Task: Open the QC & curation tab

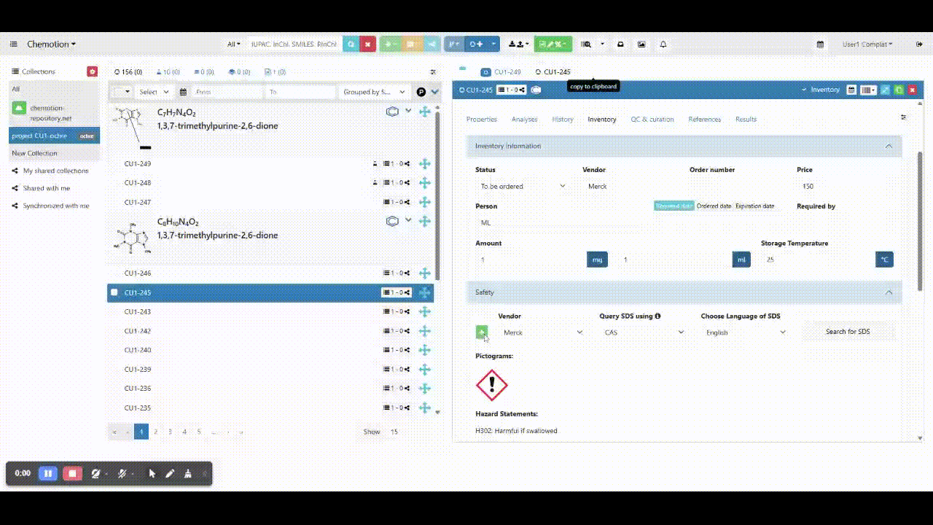Action: point(652,120)
